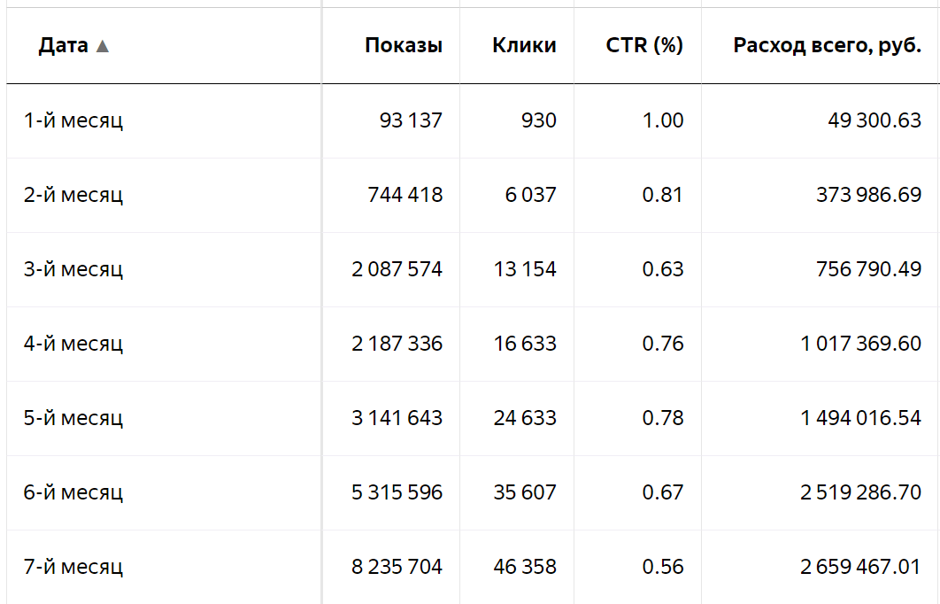Click the impressions value 3 141 643
The width and height of the screenshot is (940, 604).
pos(397,418)
